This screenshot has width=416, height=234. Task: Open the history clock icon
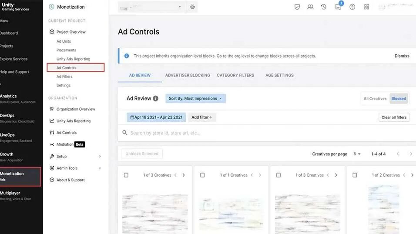[323, 7]
